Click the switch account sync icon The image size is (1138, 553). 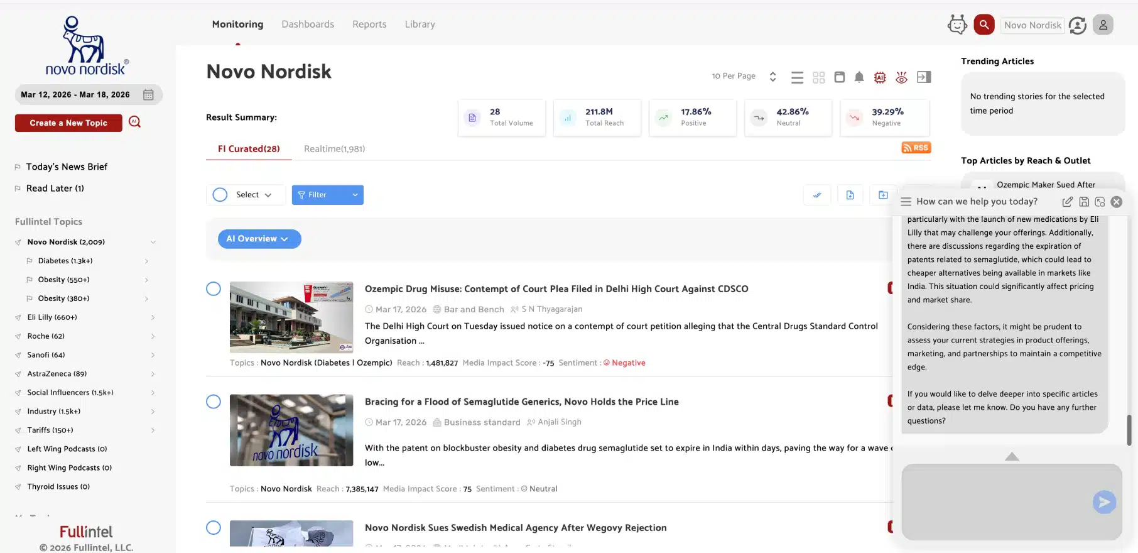pyautogui.click(x=1078, y=25)
